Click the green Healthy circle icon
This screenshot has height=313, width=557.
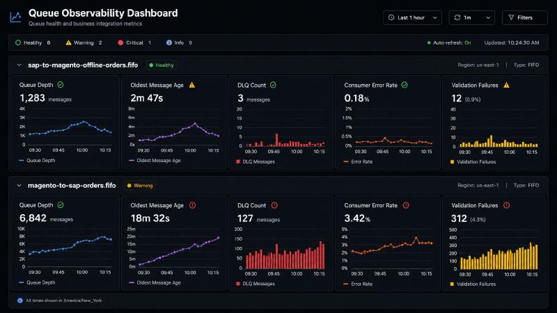click(x=18, y=42)
